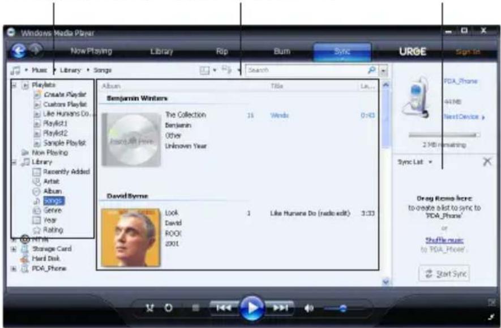Go back with the blue Back arrow button
This screenshot has width=501, height=328.
19,51
